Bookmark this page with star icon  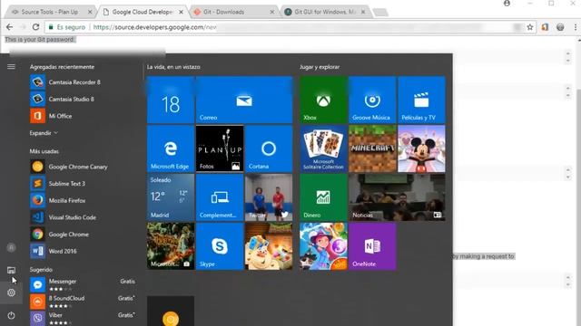coord(530,27)
